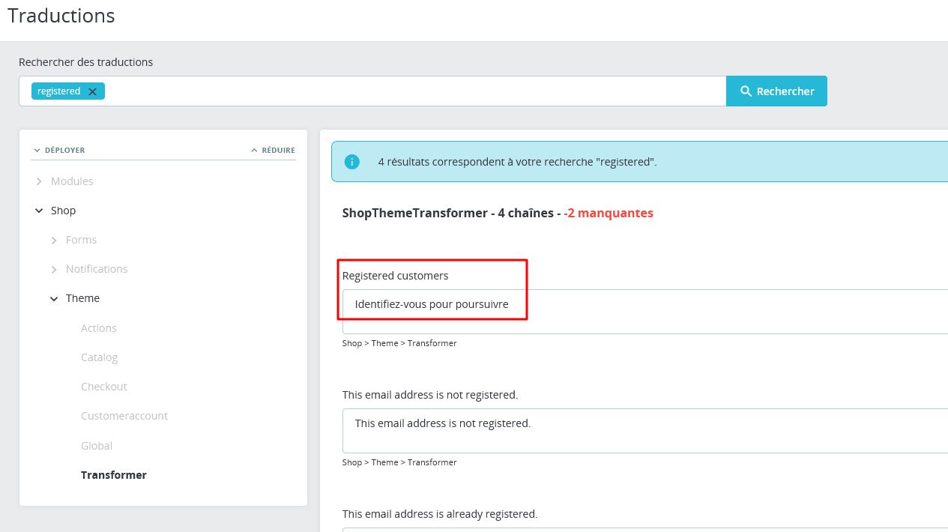Click 'This email address is already registered.' label

pyautogui.click(x=440, y=514)
